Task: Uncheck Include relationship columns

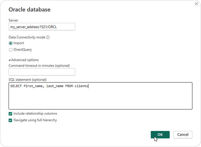Action: 10,114
